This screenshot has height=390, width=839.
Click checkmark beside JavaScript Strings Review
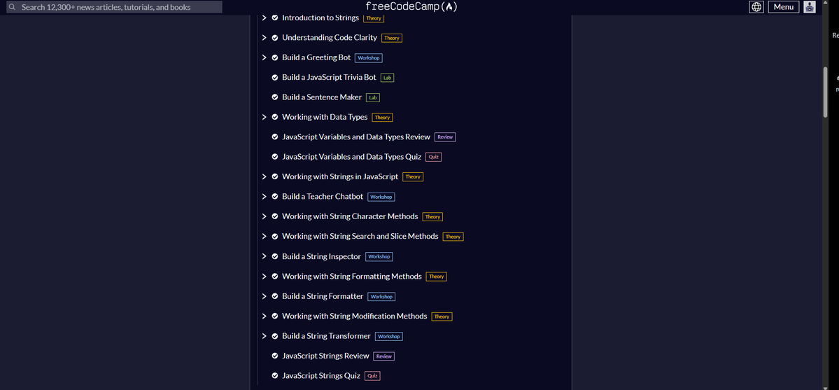point(275,356)
